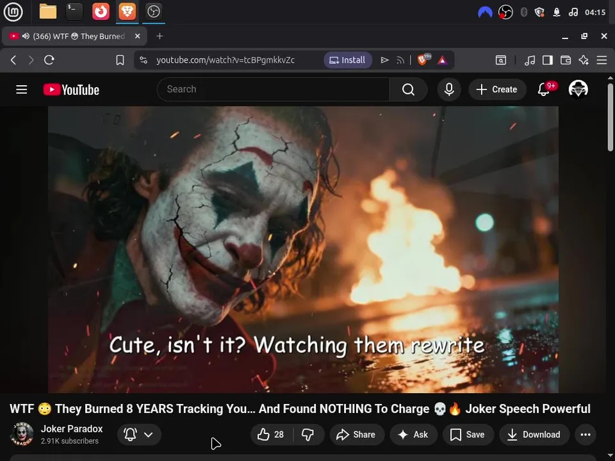The width and height of the screenshot is (615, 461).
Task: Like the video with 28 likes
Action: [x=270, y=434]
